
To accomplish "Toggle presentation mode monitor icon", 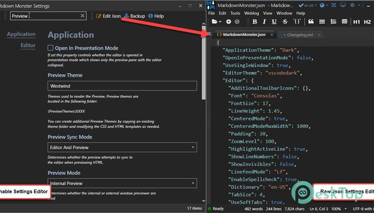I will [343, 5].
